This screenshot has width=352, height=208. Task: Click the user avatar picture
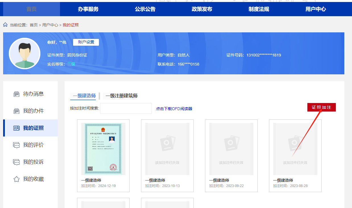(24, 53)
